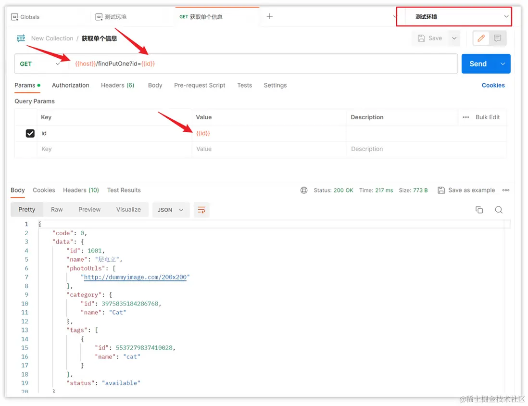Copy the response with copy icon
This screenshot has width=528, height=406.
[x=479, y=210]
